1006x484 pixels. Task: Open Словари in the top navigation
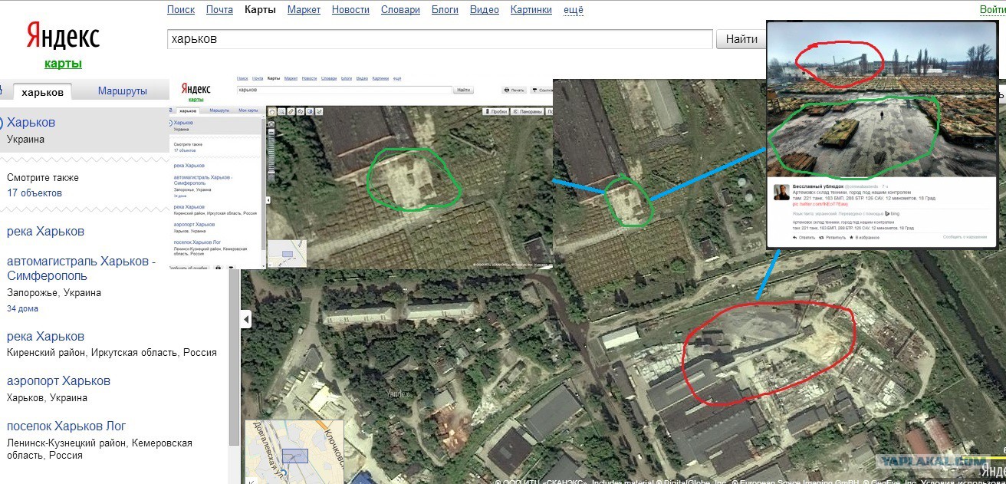[400, 10]
